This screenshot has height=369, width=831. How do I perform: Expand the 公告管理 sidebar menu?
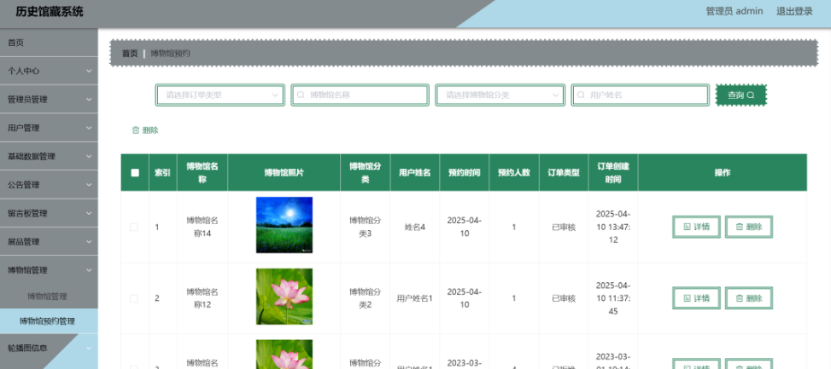click(49, 185)
